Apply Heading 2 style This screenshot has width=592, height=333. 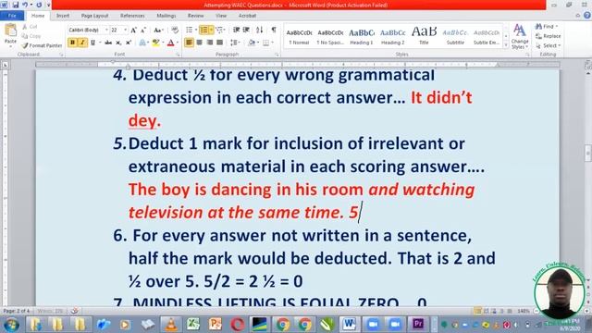click(392, 36)
